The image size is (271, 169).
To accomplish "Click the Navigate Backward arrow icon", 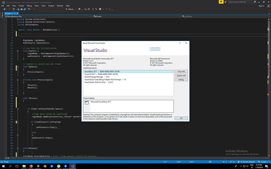I will 4,10.
